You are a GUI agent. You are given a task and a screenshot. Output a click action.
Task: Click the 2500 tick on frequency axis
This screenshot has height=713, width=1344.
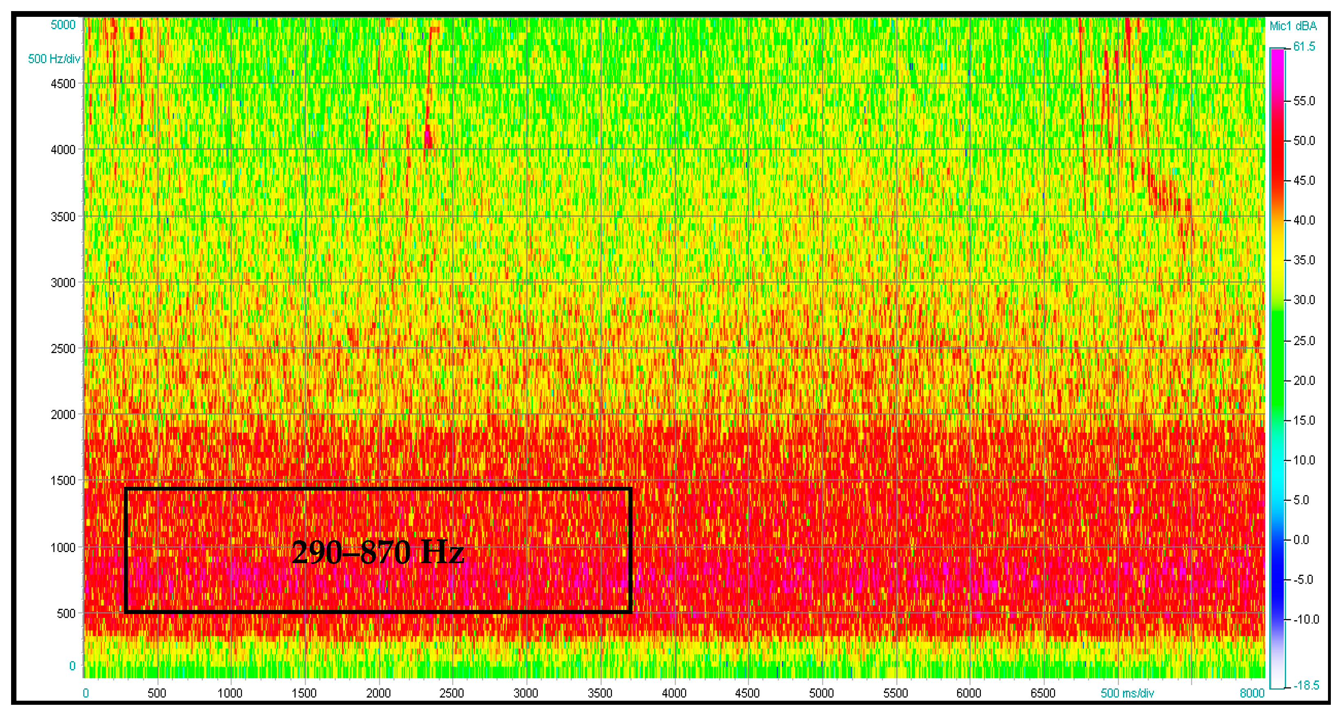click(63, 348)
